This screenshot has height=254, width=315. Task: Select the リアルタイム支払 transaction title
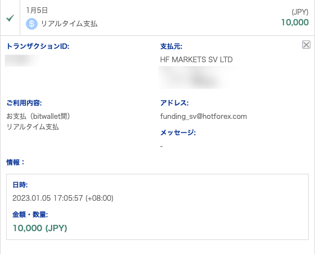[69, 24]
